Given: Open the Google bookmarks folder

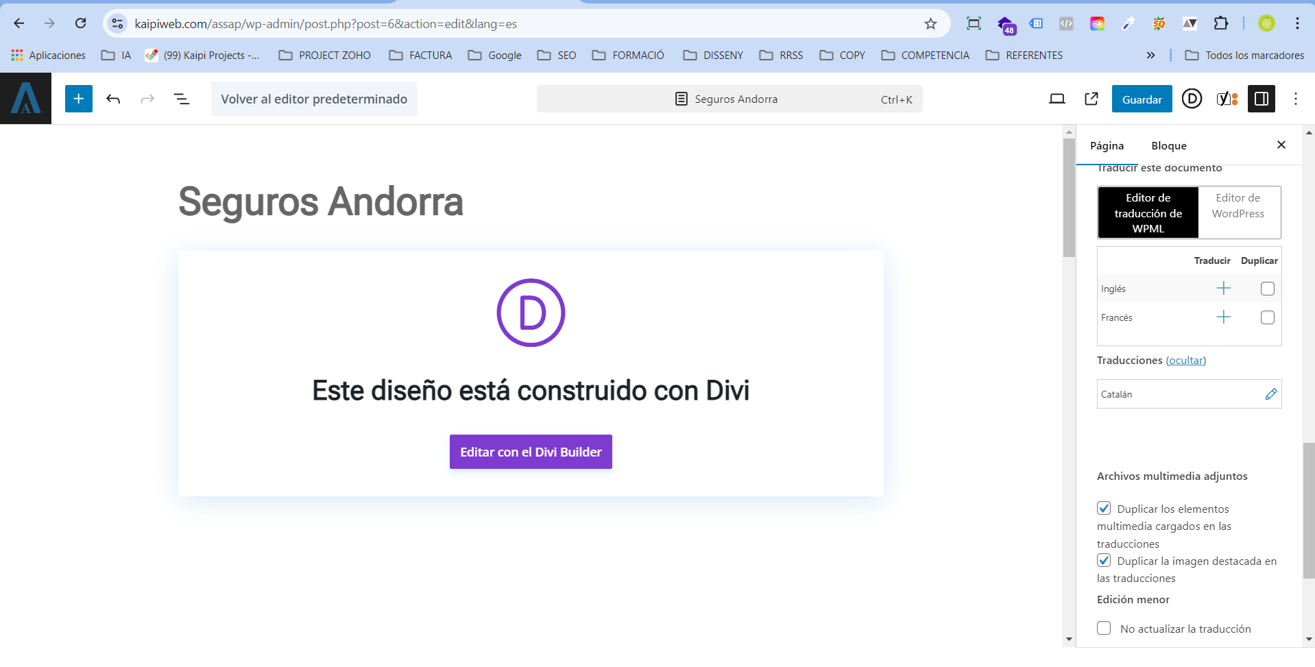Looking at the screenshot, I should (x=495, y=55).
